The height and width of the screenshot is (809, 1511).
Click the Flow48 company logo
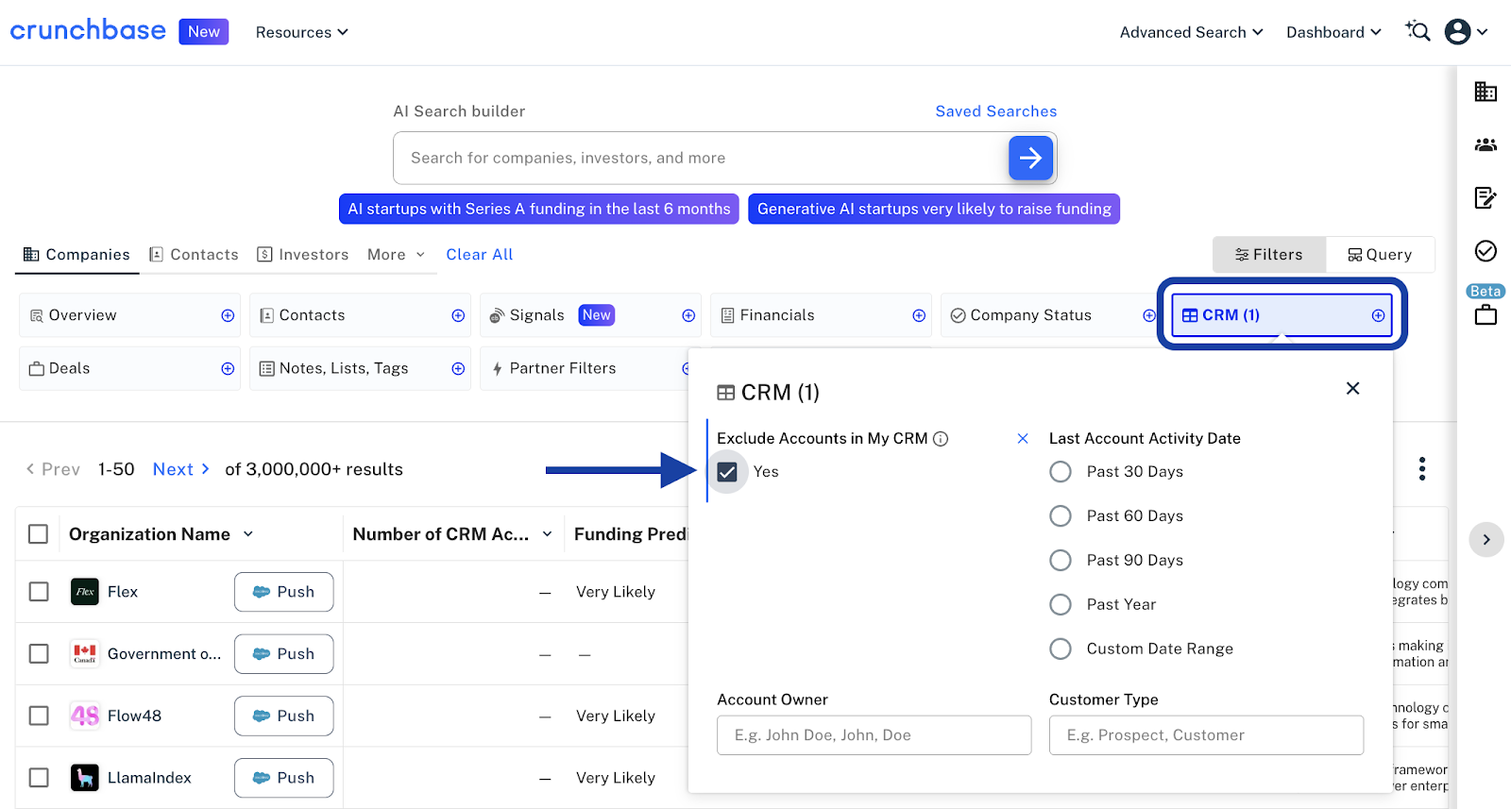click(x=85, y=716)
